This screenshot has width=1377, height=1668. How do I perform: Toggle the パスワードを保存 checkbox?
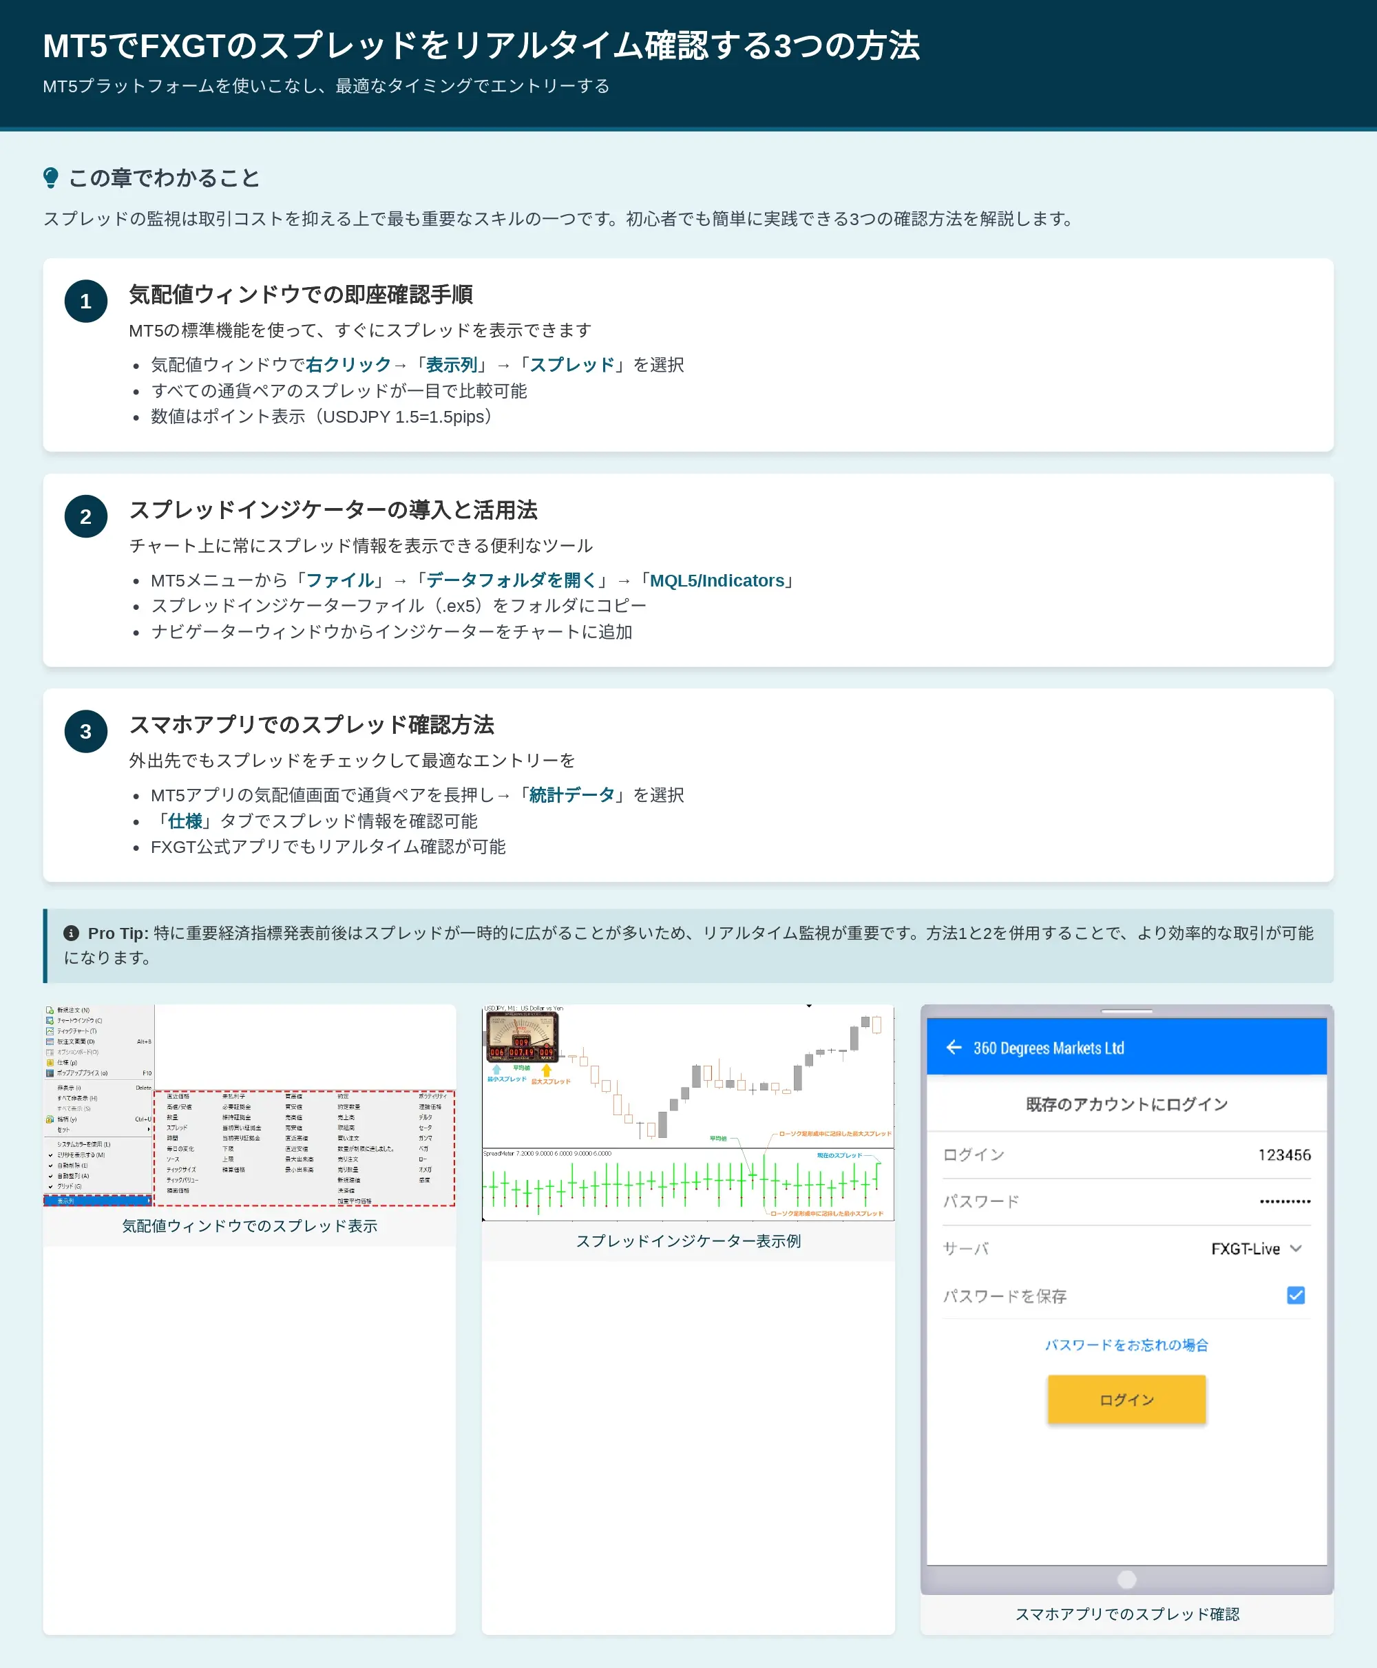click(1295, 1295)
